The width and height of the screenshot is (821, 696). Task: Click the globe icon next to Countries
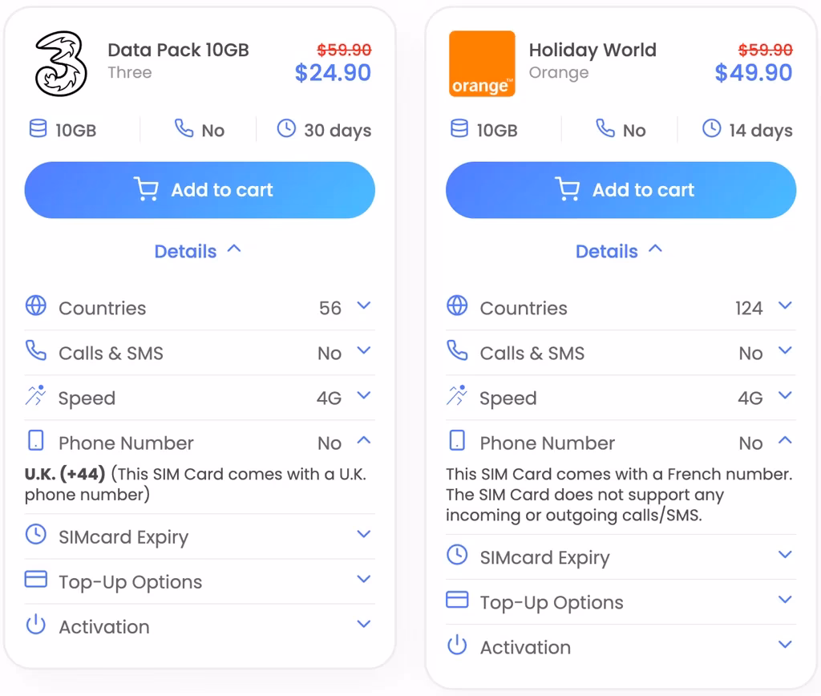coord(35,307)
